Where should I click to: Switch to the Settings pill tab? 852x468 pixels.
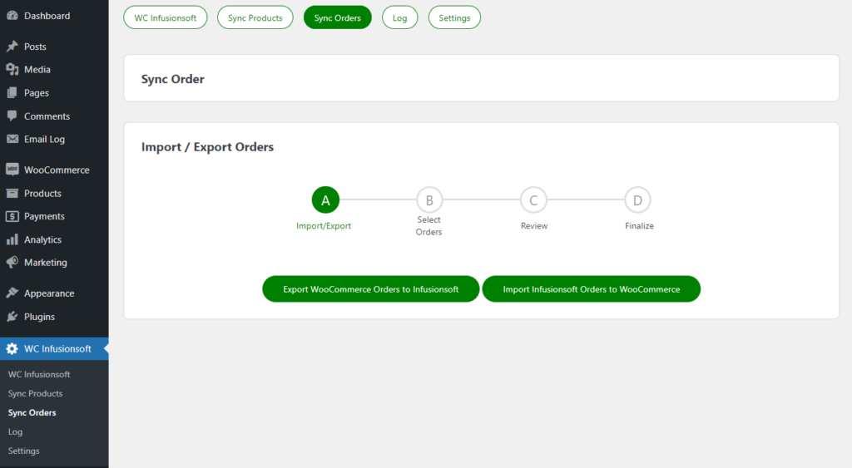coord(455,17)
